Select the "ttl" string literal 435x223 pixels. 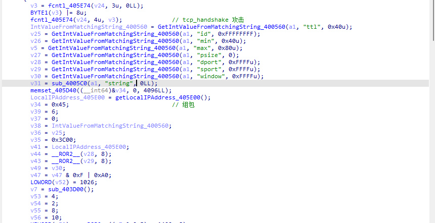coord(312,27)
